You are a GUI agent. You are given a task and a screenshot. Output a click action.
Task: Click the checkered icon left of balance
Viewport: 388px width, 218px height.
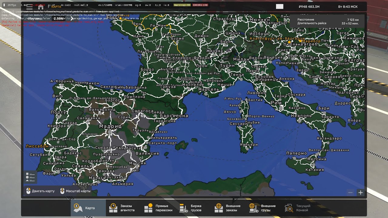pos(279,6)
